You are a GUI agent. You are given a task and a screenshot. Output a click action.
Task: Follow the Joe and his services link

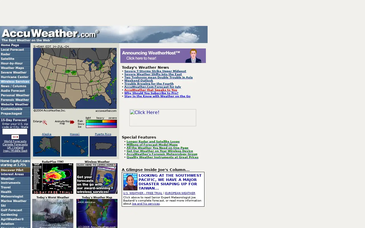(x=146, y=204)
